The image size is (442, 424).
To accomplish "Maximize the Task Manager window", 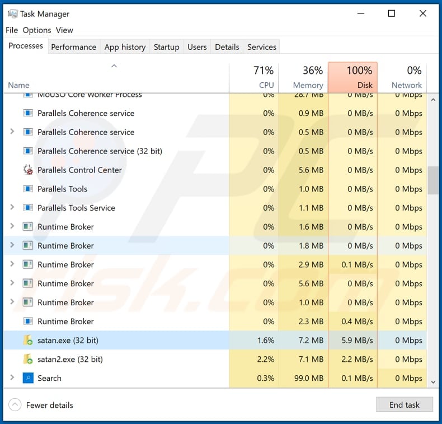I will click(x=392, y=13).
